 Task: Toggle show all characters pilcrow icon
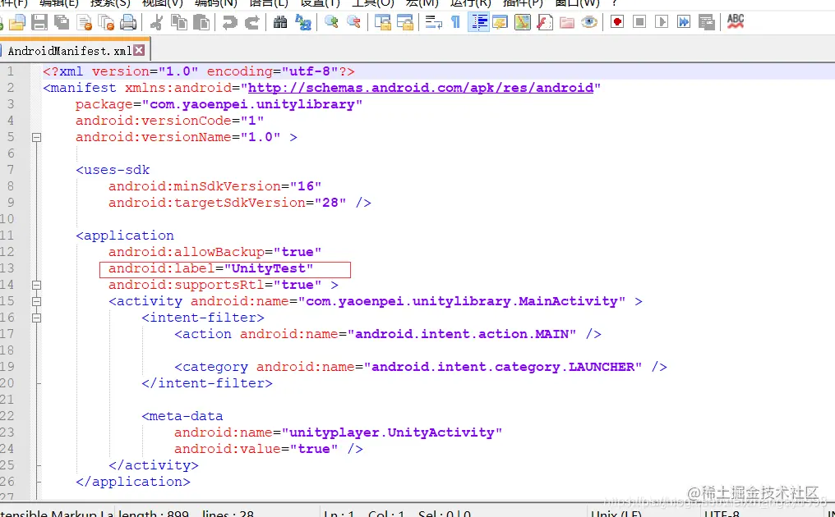click(x=456, y=22)
